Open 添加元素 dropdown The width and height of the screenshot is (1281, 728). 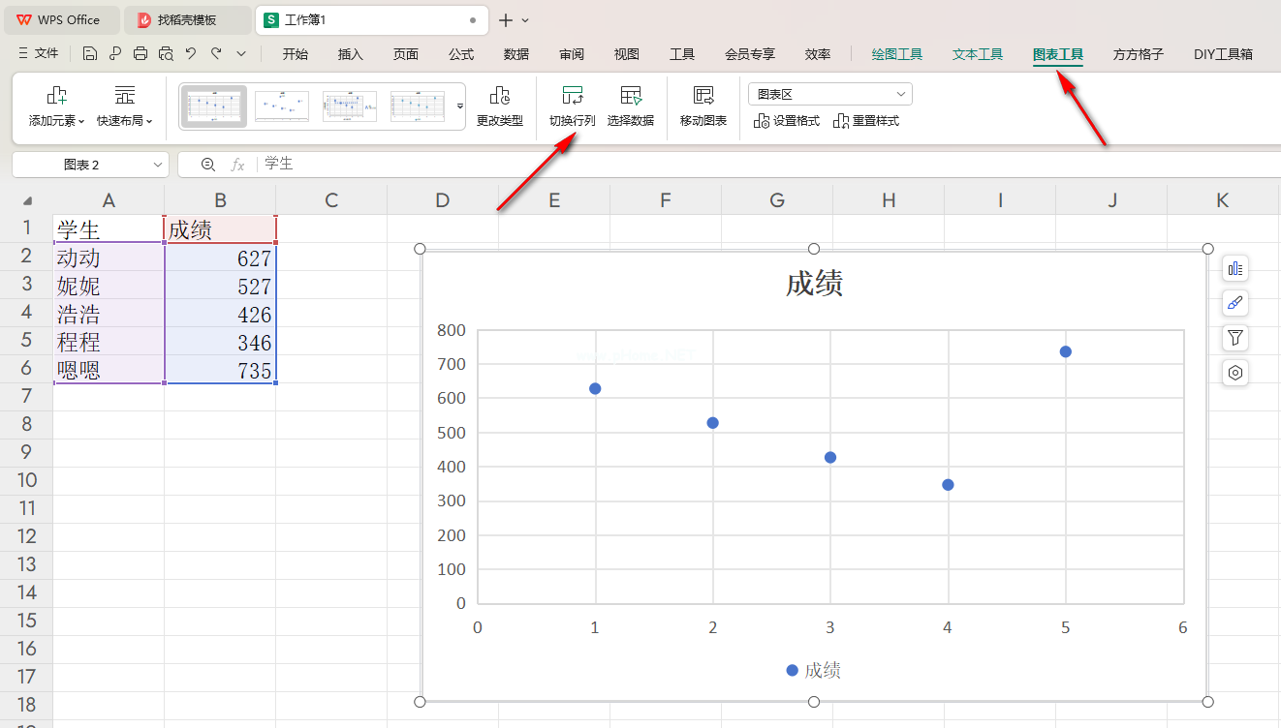(x=56, y=107)
